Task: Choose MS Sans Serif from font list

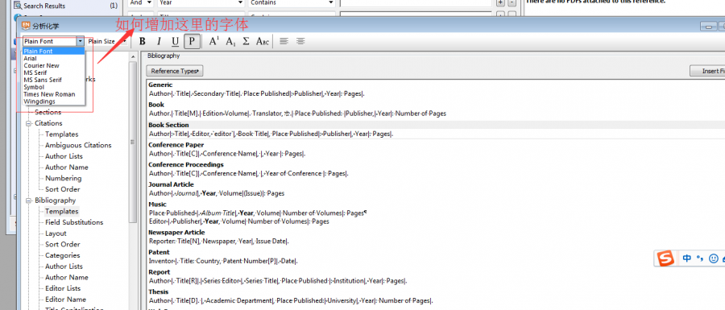Action: (x=54, y=80)
